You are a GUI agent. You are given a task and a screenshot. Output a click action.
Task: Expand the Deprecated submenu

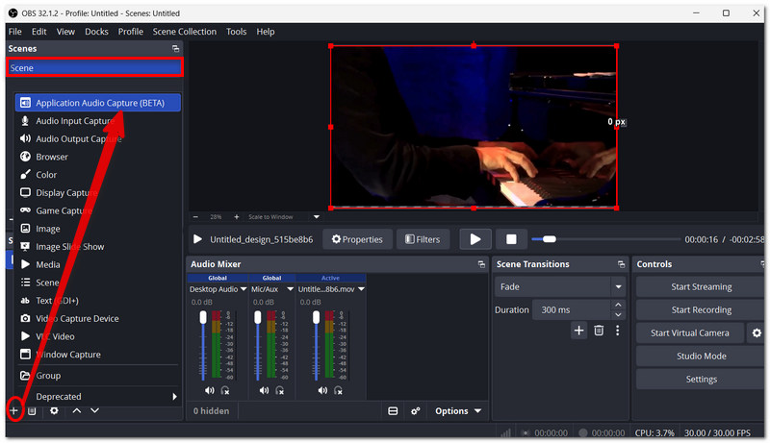click(98, 397)
